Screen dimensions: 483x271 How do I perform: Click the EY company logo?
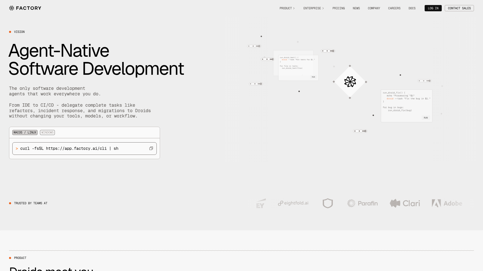(x=261, y=203)
